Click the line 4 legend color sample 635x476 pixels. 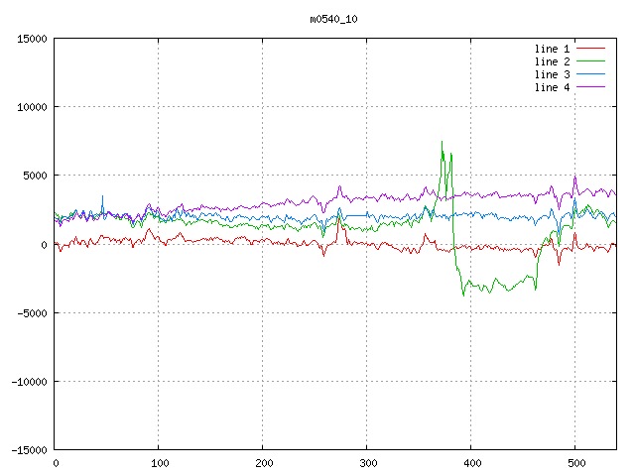(x=591, y=87)
